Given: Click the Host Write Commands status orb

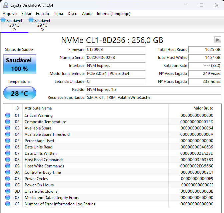Looking at the screenshot, I should [8, 166].
